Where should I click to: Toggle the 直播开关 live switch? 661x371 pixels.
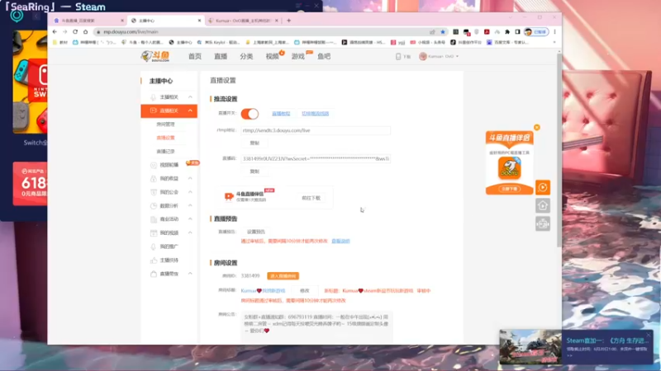tap(250, 114)
